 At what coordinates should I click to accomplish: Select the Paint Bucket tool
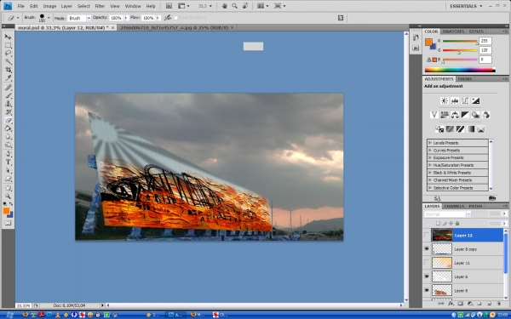(x=8, y=128)
